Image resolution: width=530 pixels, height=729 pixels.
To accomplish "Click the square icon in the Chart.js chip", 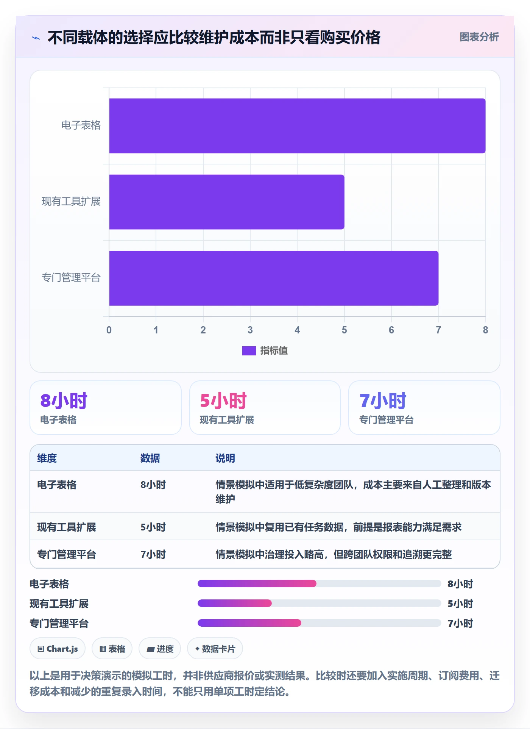I will (41, 649).
